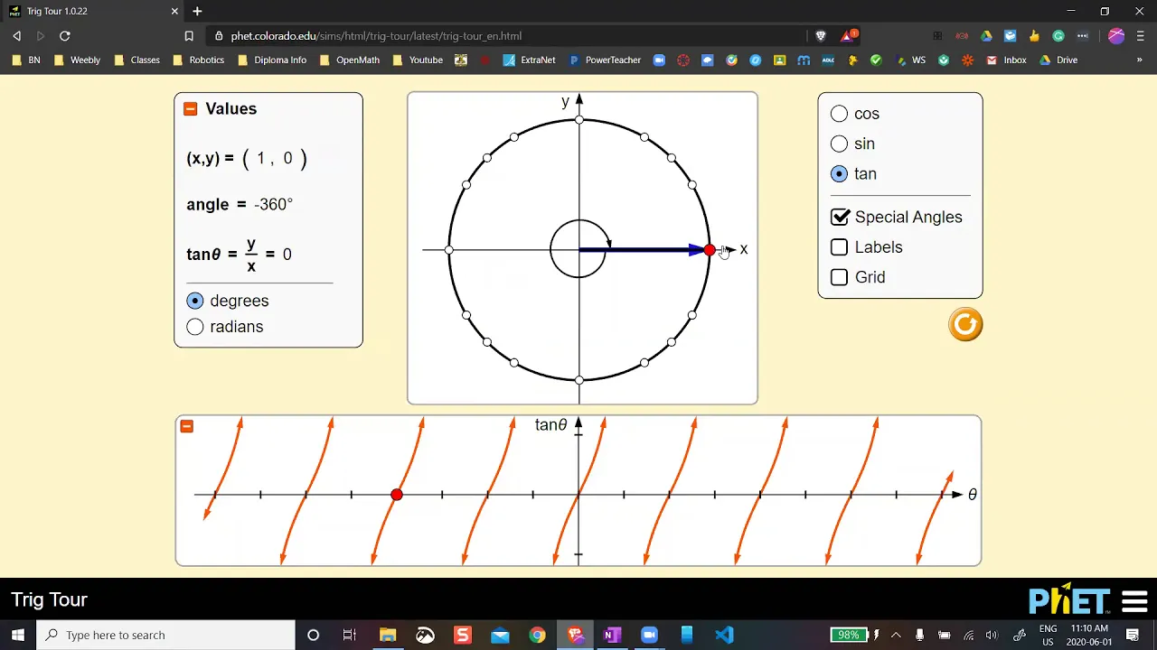Image resolution: width=1157 pixels, height=650 pixels.
Task: Select the tan function radio button
Action: pyautogui.click(x=840, y=173)
